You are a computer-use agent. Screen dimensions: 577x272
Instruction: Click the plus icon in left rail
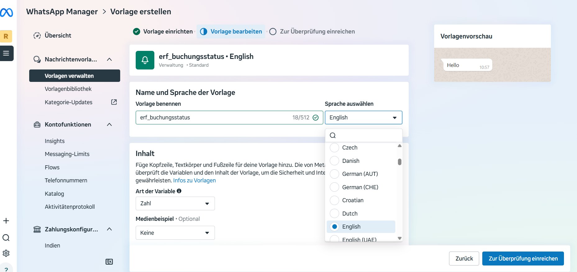click(x=6, y=221)
